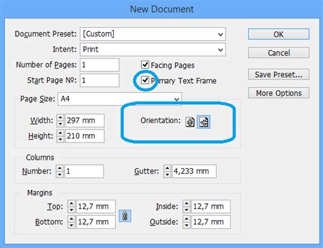Click the Height value field
The height and width of the screenshot is (248, 323).
[84, 136]
